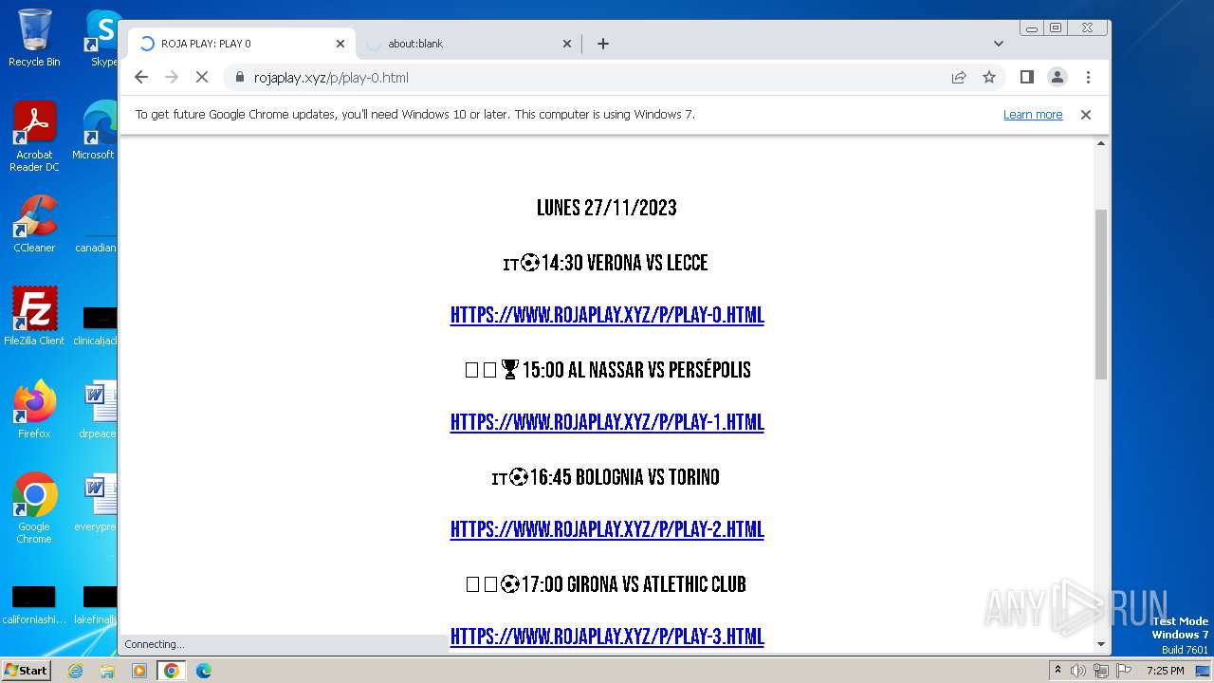Click the network tray icon
The image size is (1214, 683).
coord(1100,671)
